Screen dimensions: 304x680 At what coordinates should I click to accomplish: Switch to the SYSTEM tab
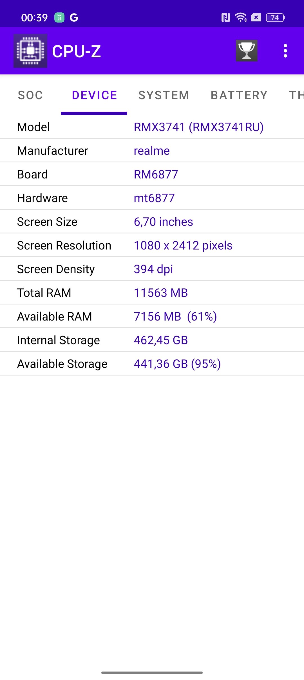click(x=164, y=95)
